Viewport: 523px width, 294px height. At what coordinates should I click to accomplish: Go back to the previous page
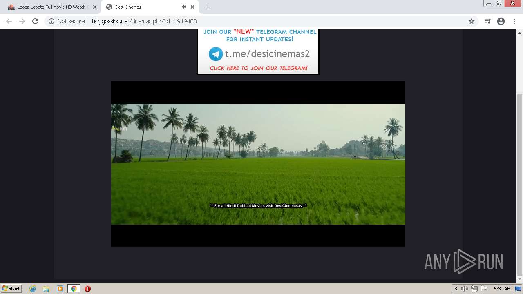(x=9, y=21)
